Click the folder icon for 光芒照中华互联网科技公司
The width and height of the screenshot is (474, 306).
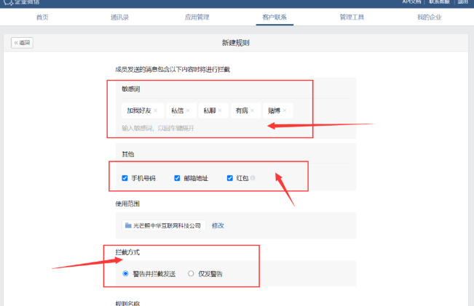click(128, 225)
